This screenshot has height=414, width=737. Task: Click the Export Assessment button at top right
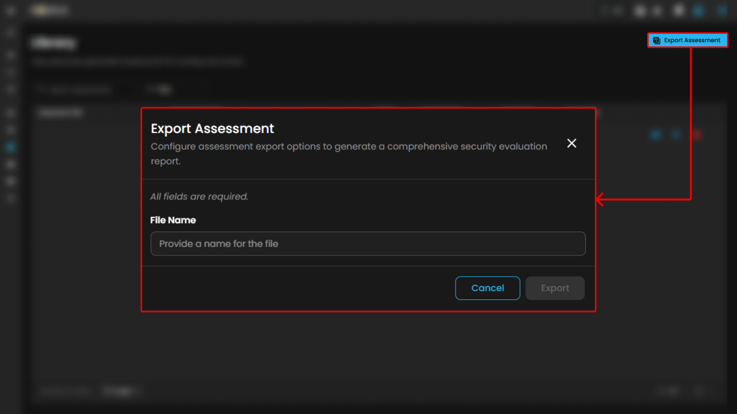tap(687, 40)
